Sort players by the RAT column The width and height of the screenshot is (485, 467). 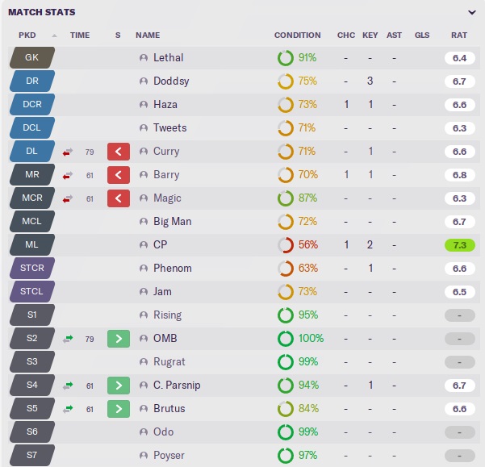(x=459, y=35)
